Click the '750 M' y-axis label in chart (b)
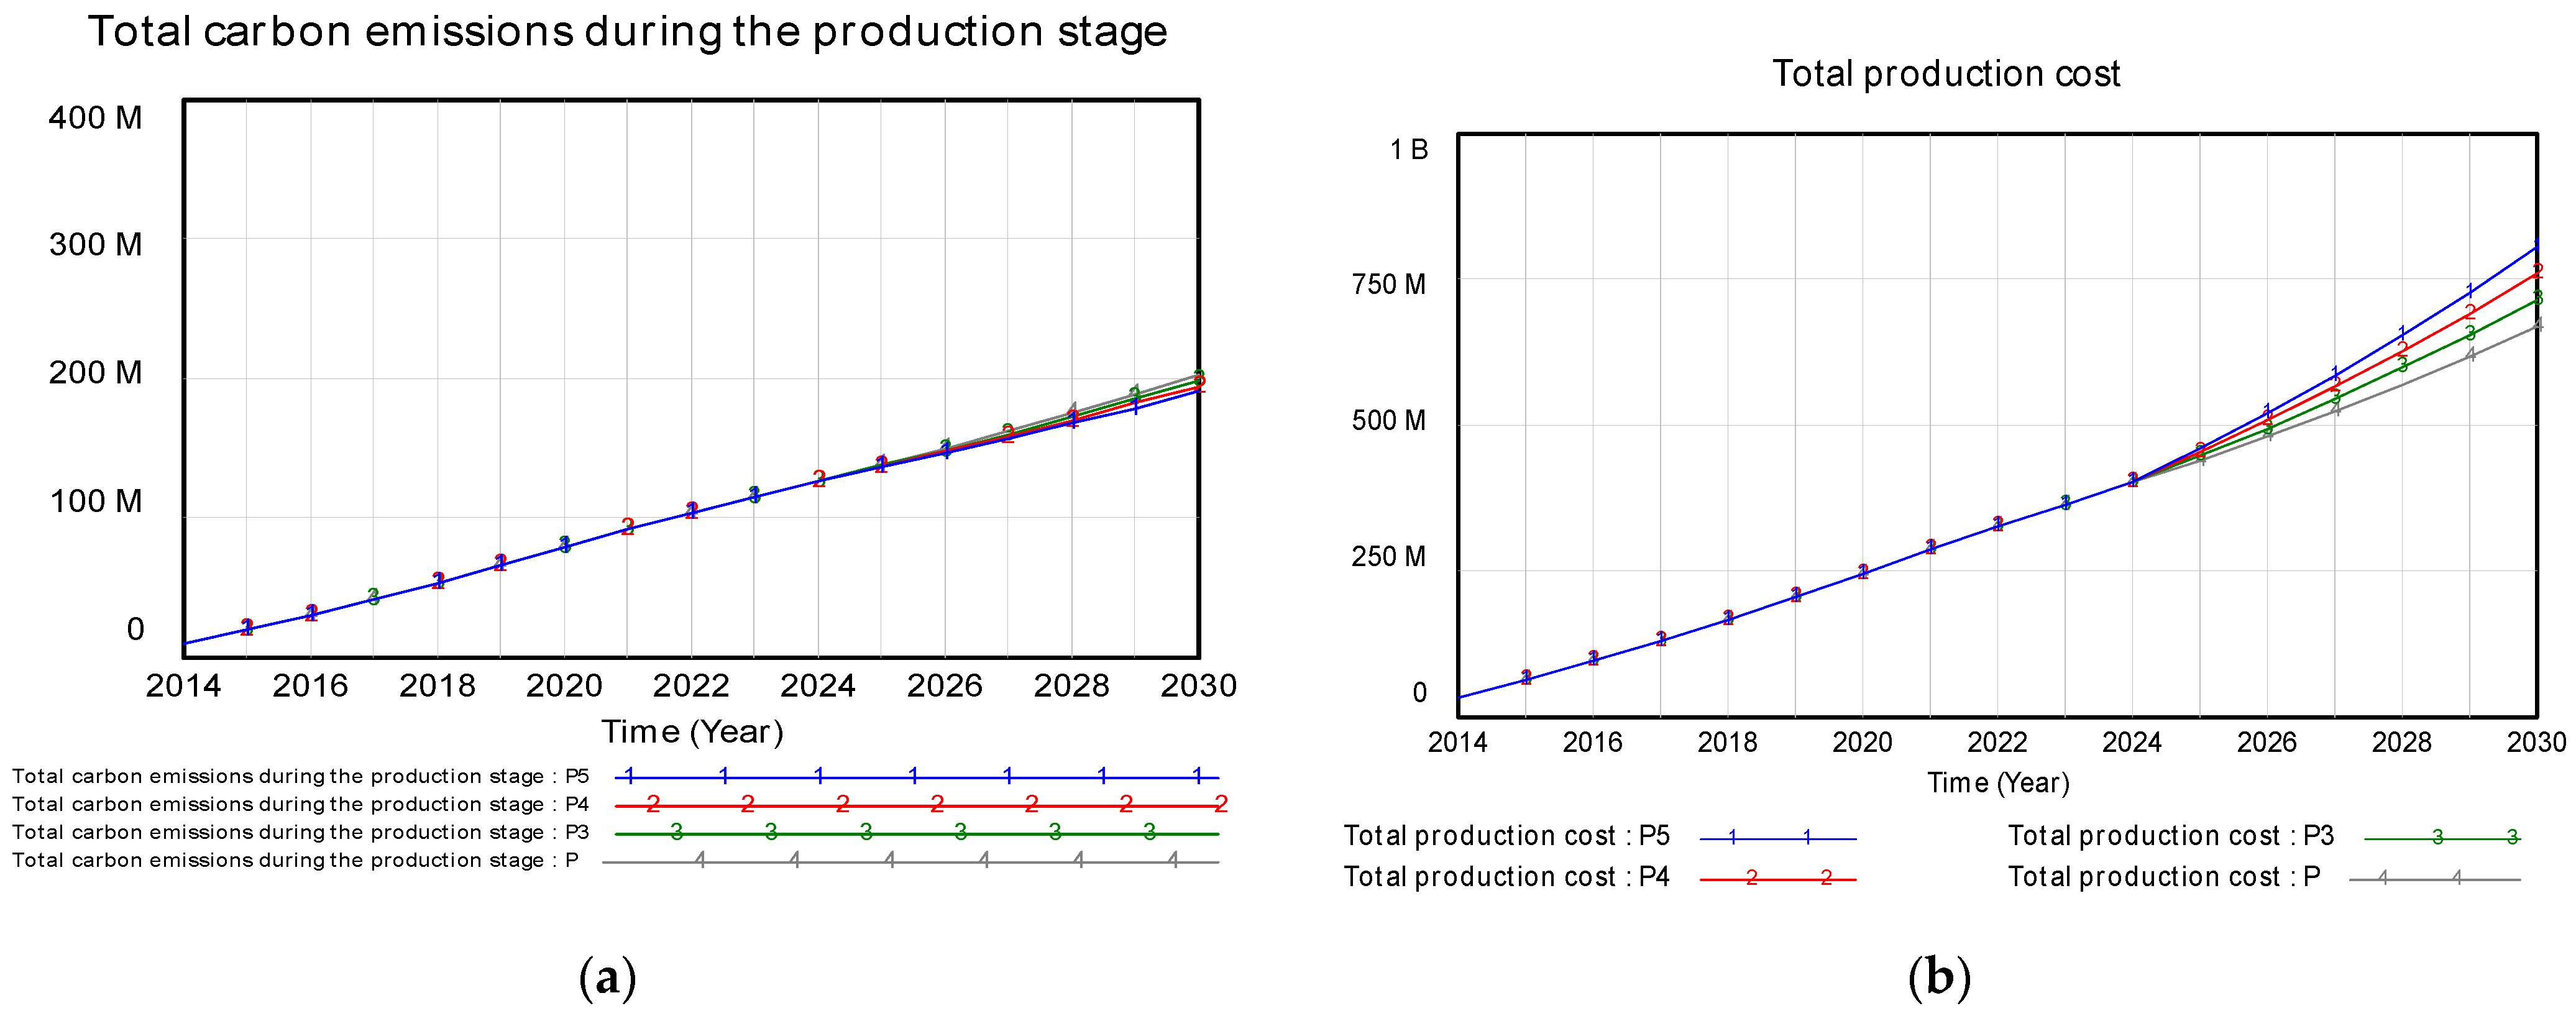This screenshot has height=1016, width=2576. click(1389, 285)
